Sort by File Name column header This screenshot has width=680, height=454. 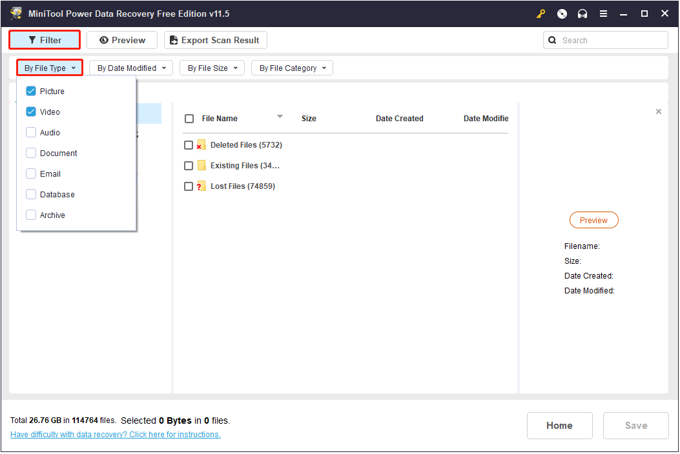click(x=220, y=119)
